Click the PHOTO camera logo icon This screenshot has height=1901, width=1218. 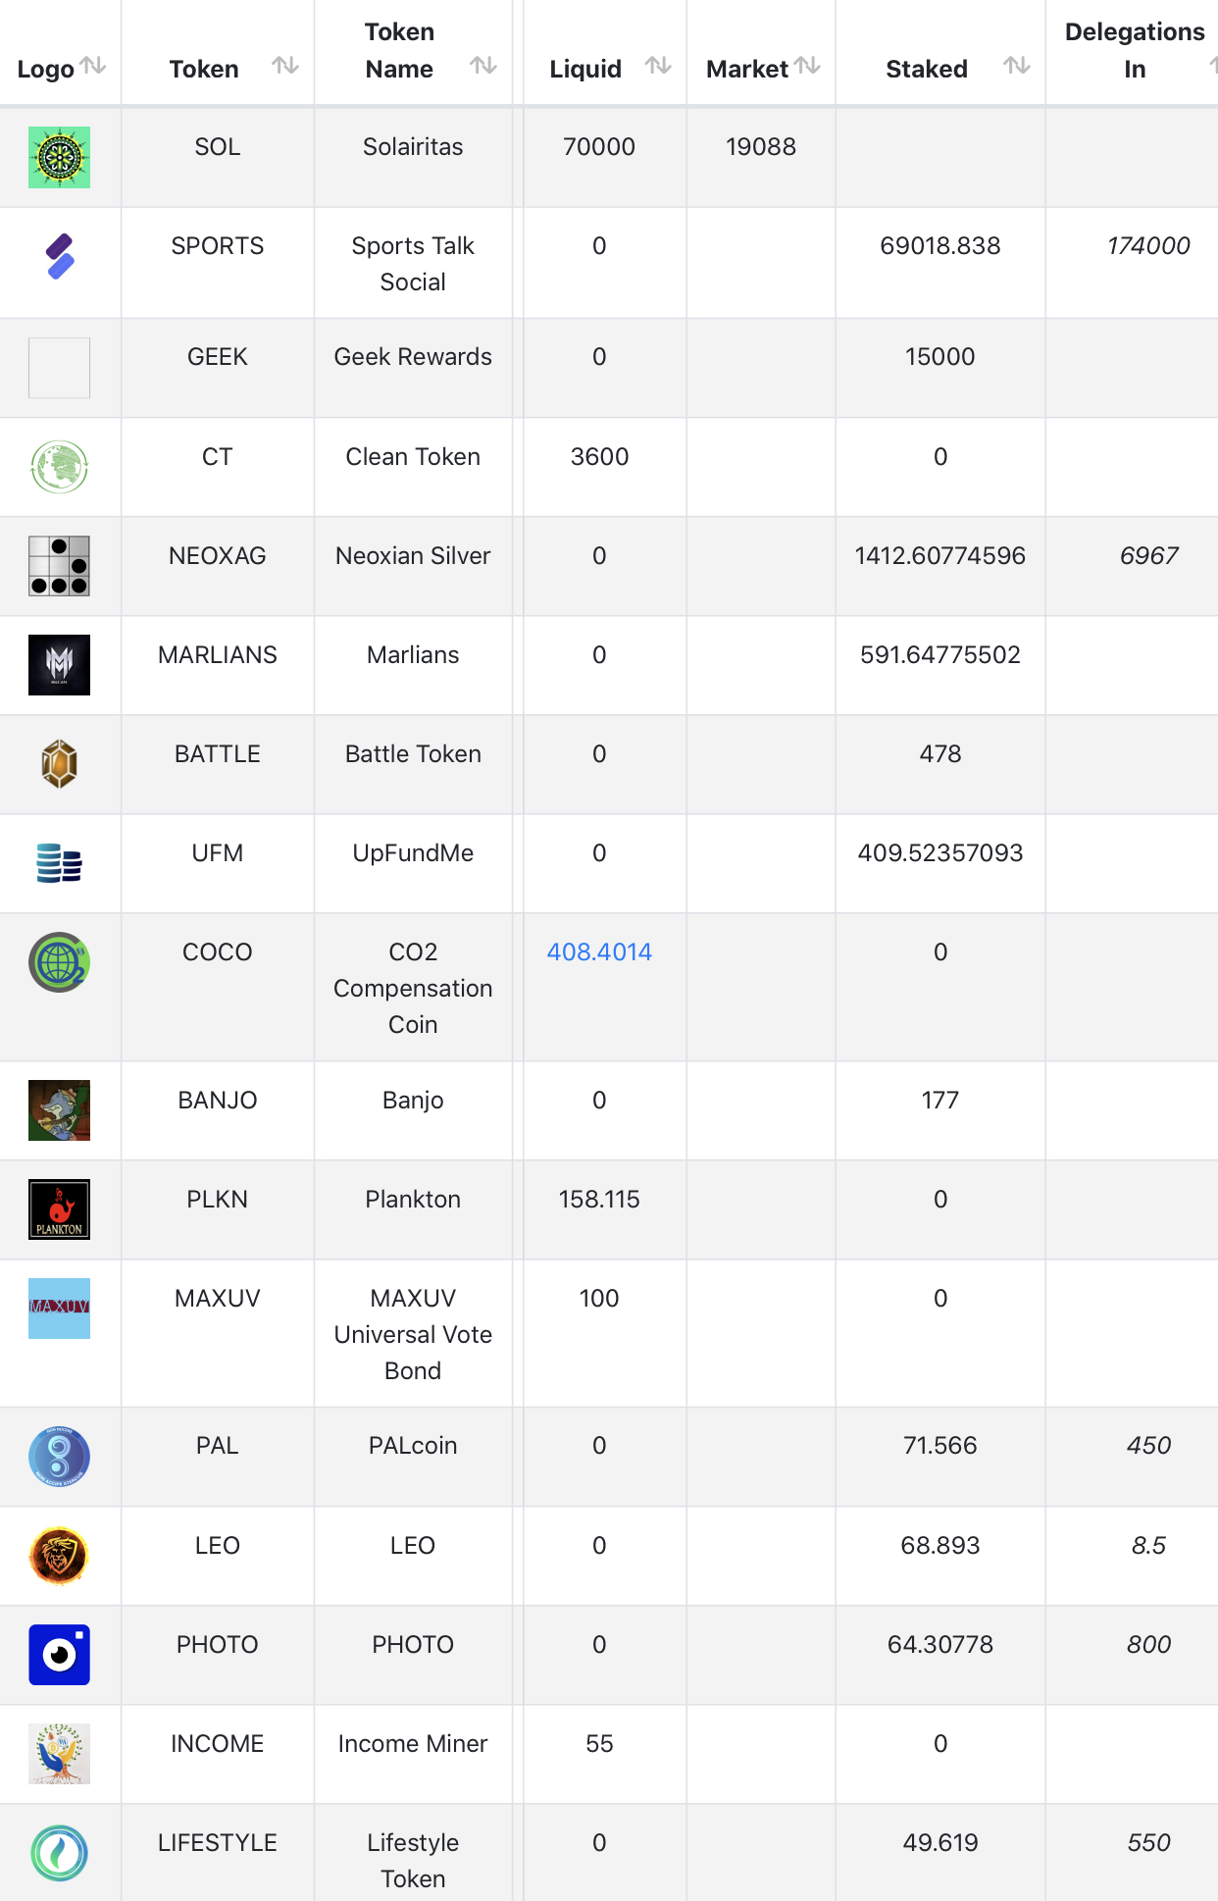[59, 1655]
